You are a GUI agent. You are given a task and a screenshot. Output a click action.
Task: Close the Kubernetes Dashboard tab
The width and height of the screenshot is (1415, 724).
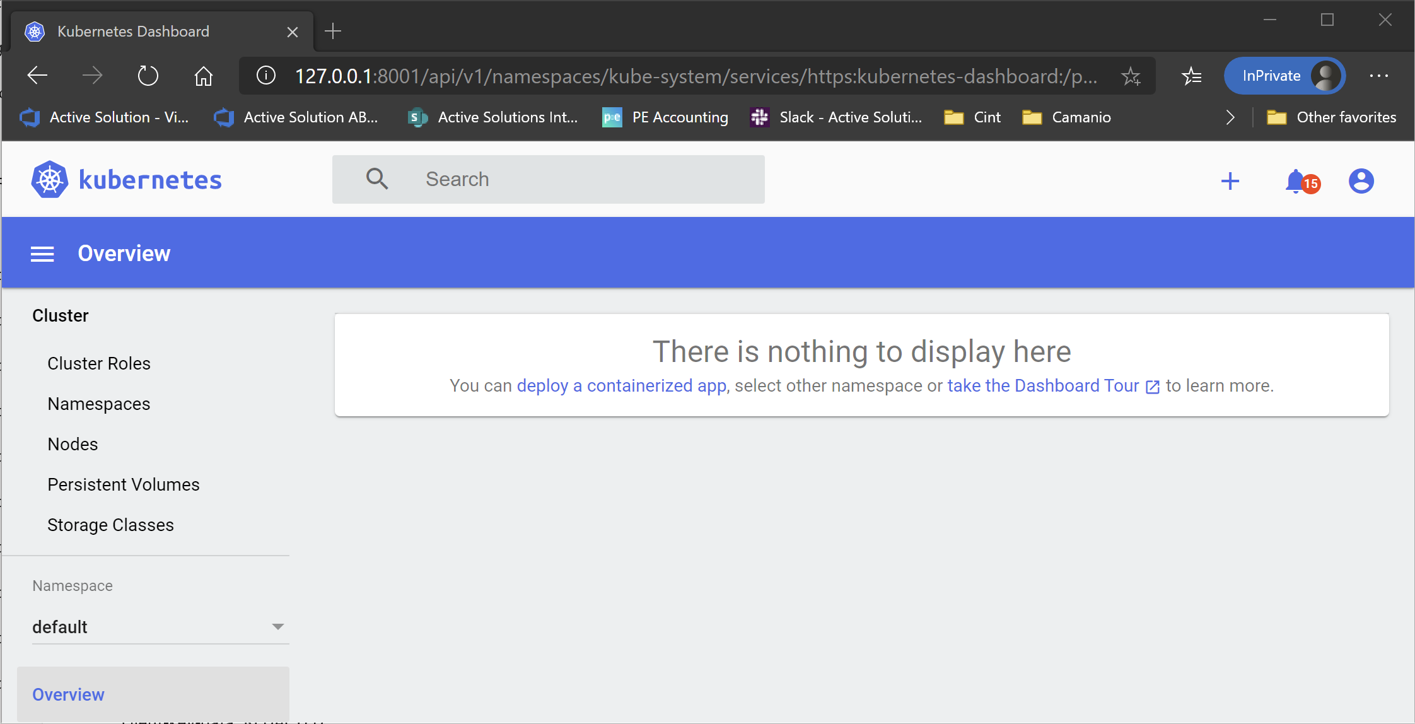pyautogui.click(x=292, y=32)
